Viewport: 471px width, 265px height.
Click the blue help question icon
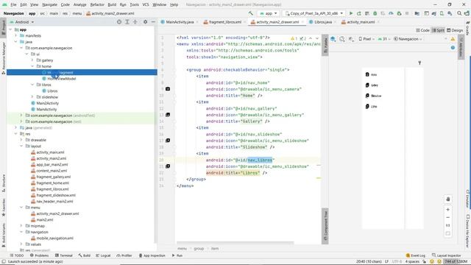(x=453, y=48)
